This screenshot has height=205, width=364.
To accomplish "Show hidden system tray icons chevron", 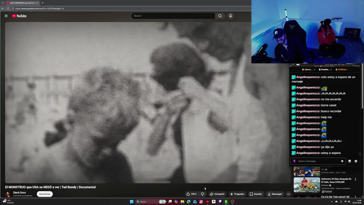I will [x=332, y=202].
